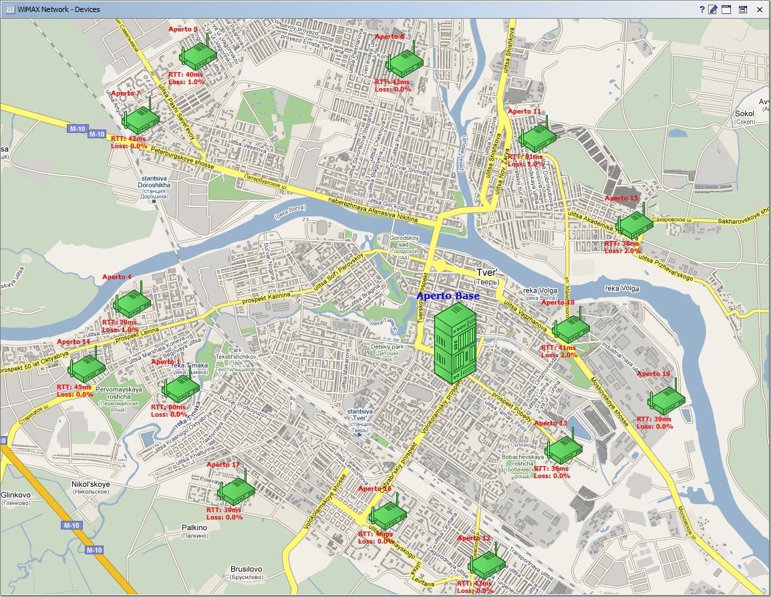Click 'Loss: 1.0%' under Aperto 4
771x597 pixels.
tap(120, 330)
